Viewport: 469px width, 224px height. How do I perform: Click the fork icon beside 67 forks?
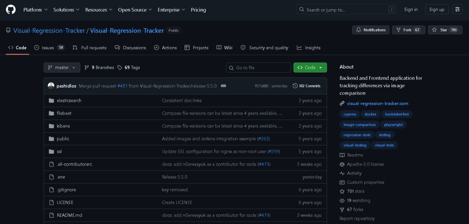coord(342,210)
